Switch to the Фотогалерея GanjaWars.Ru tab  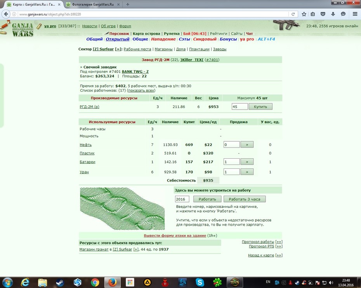point(93,4)
